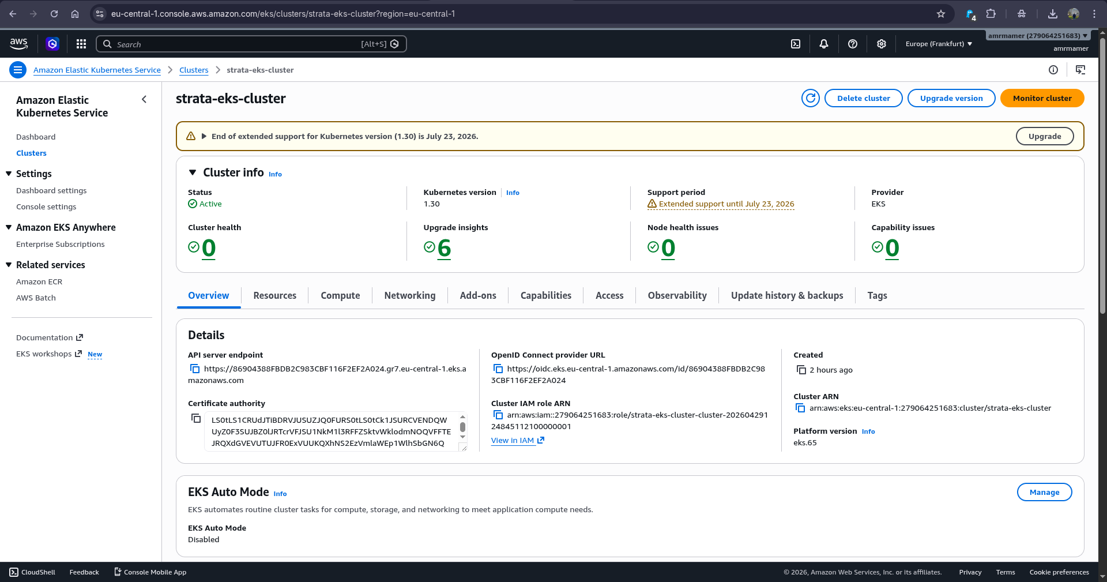The image size is (1107, 582).
Task: Click Manage for EKS Auto Mode
Action: [x=1044, y=492]
